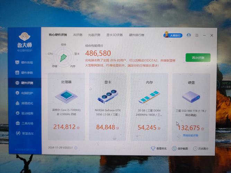Click the 查看排名 button
Viewport: 231px width, 173px height.
click(x=159, y=148)
